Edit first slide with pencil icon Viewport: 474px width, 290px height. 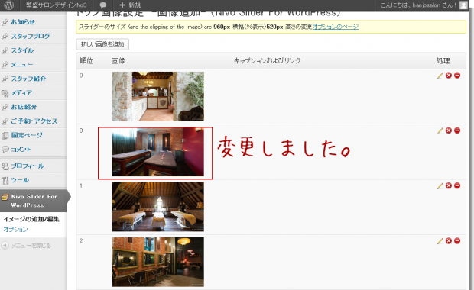(440, 76)
